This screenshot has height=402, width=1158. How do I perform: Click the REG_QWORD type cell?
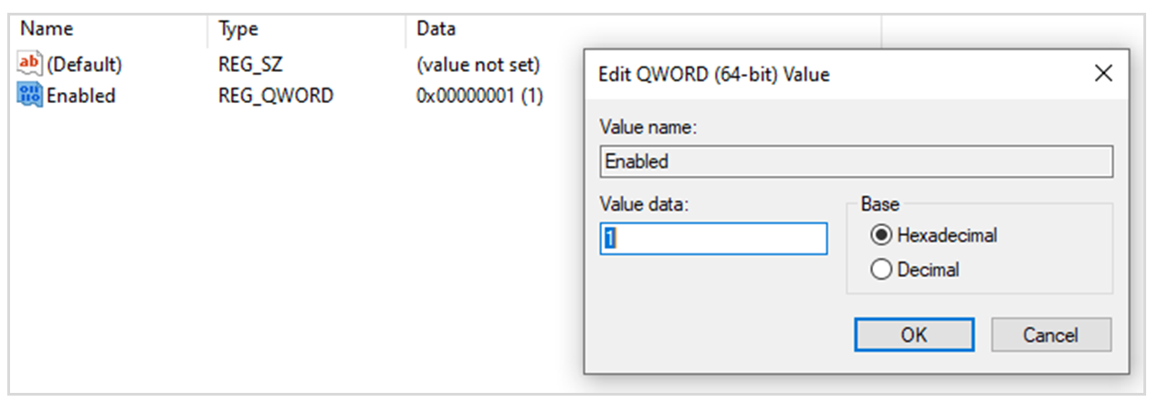(275, 95)
